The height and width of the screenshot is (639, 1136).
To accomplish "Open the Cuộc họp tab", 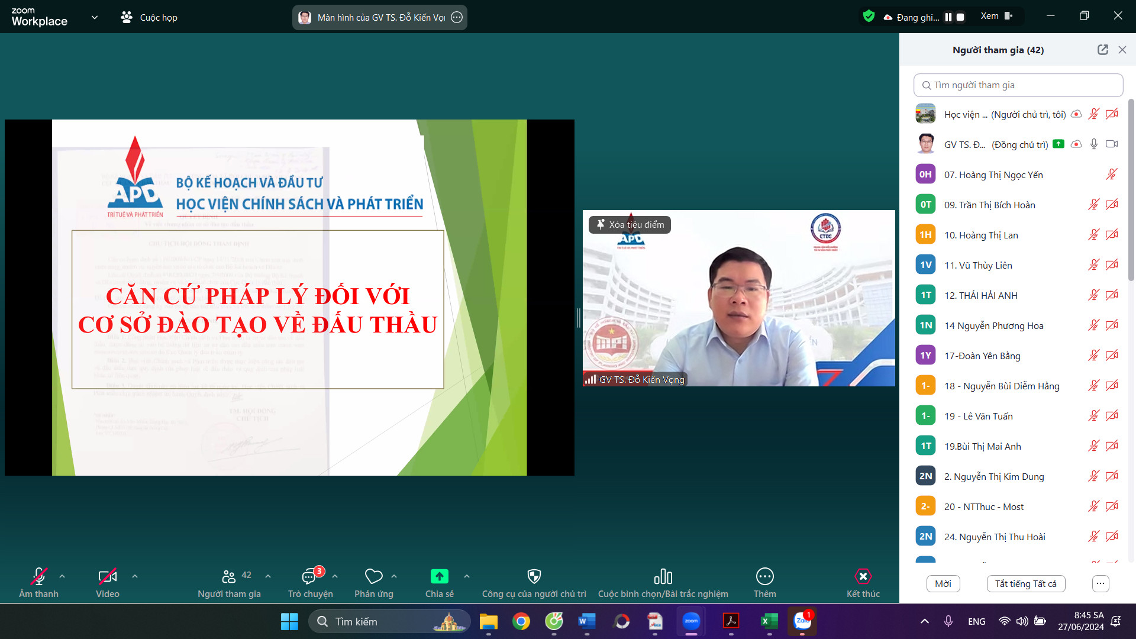I will (x=149, y=18).
